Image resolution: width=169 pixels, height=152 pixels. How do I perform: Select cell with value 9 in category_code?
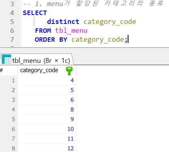point(47,119)
